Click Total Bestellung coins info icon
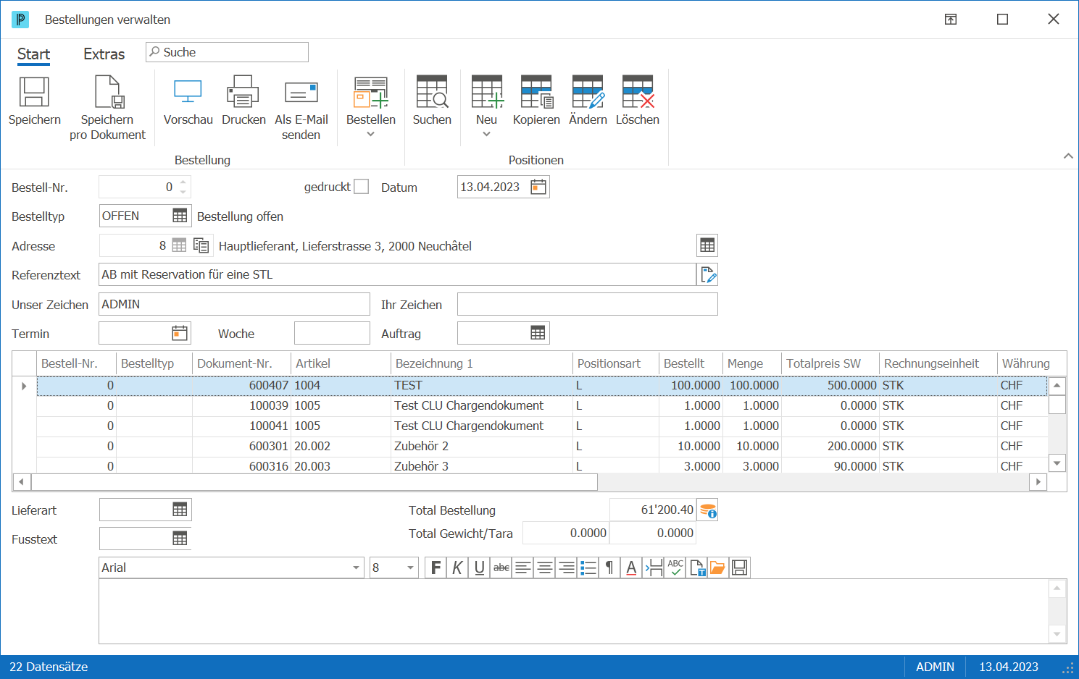 pos(708,510)
